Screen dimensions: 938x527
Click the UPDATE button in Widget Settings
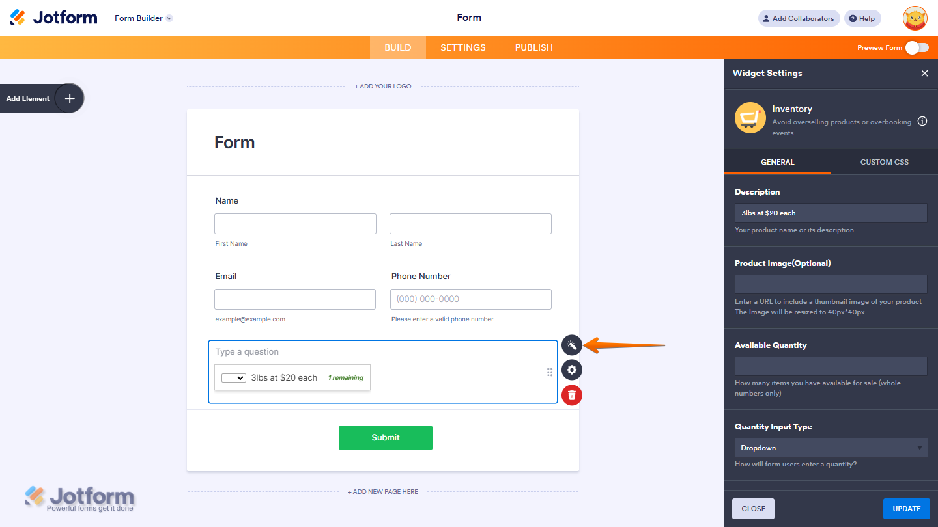click(906, 508)
